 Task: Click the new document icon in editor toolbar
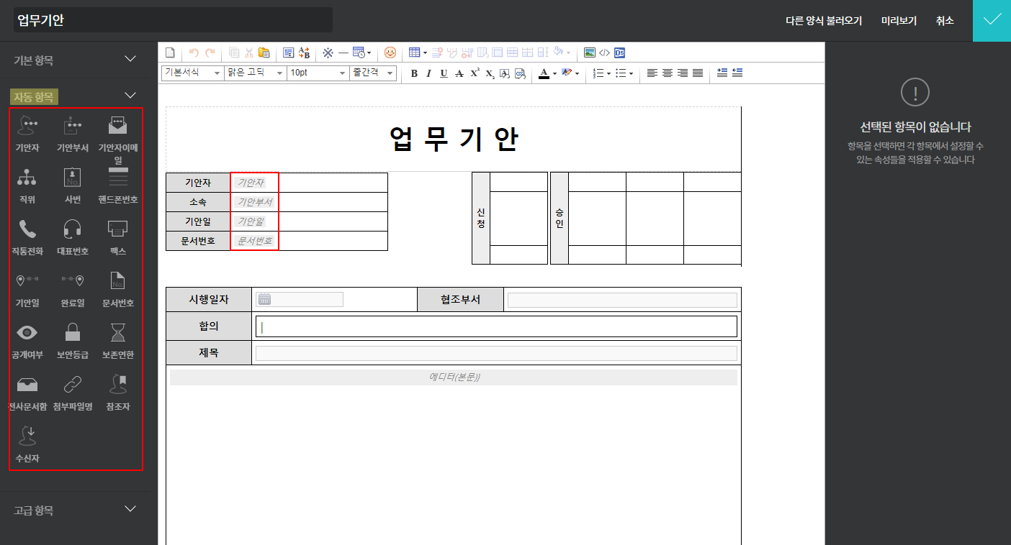170,52
